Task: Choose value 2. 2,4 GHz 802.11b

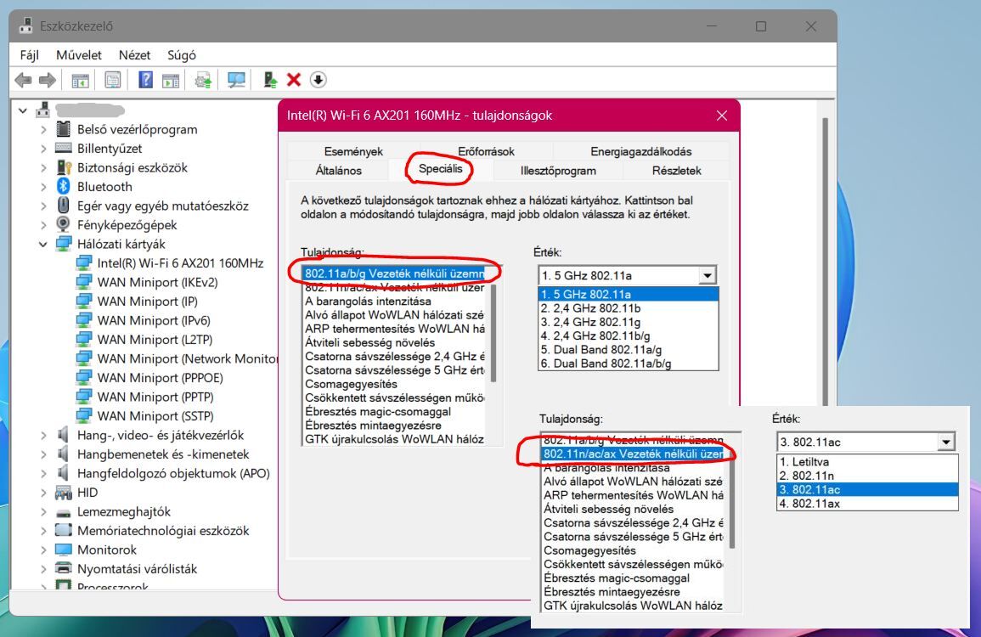Action: (x=629, y=307)
